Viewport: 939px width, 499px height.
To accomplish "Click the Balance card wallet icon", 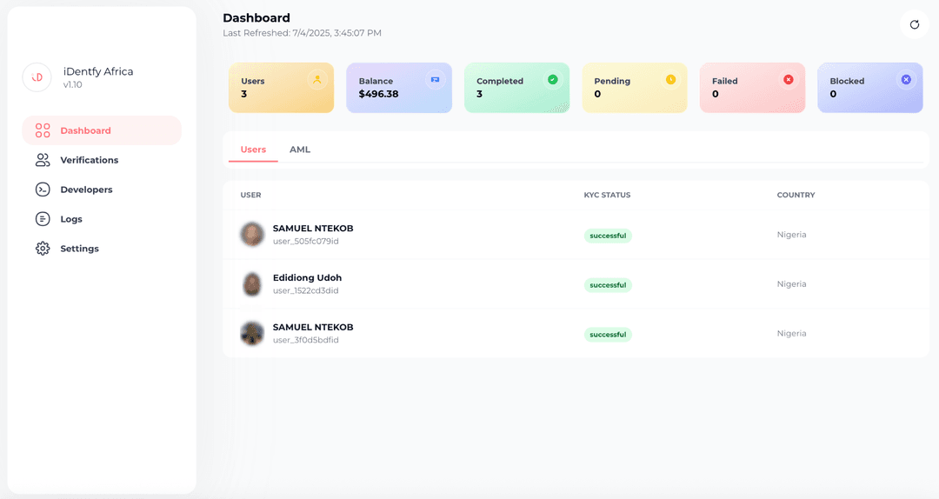I will tap(435, 80).
